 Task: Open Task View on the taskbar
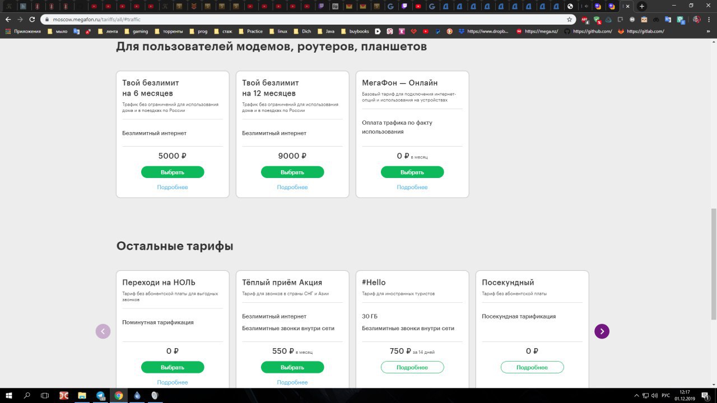tap(45, 395)
